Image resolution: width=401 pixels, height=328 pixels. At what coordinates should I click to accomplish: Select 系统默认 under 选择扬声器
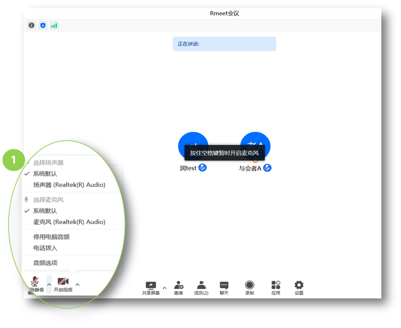(x=45, y=174)
